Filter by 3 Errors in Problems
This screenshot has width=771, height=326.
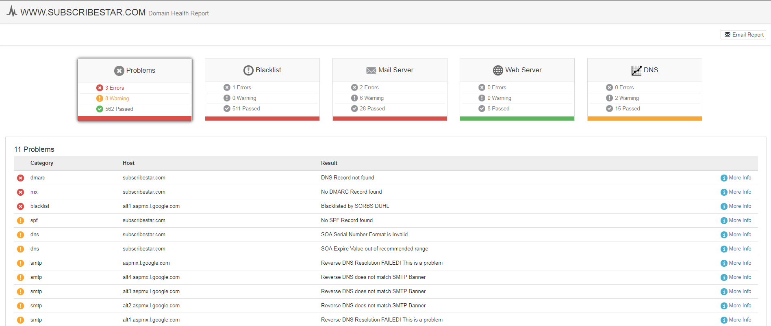[x=114, y=88]
